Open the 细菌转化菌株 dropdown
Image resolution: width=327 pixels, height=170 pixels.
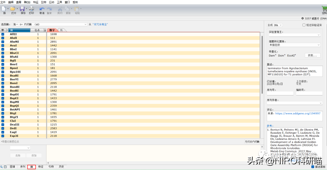tap(294, 45)
